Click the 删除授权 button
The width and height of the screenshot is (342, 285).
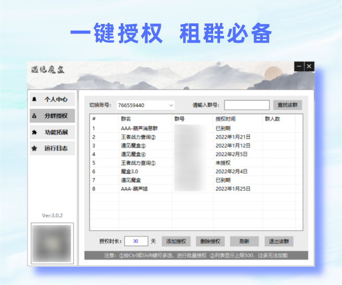[x=210, y=241]
